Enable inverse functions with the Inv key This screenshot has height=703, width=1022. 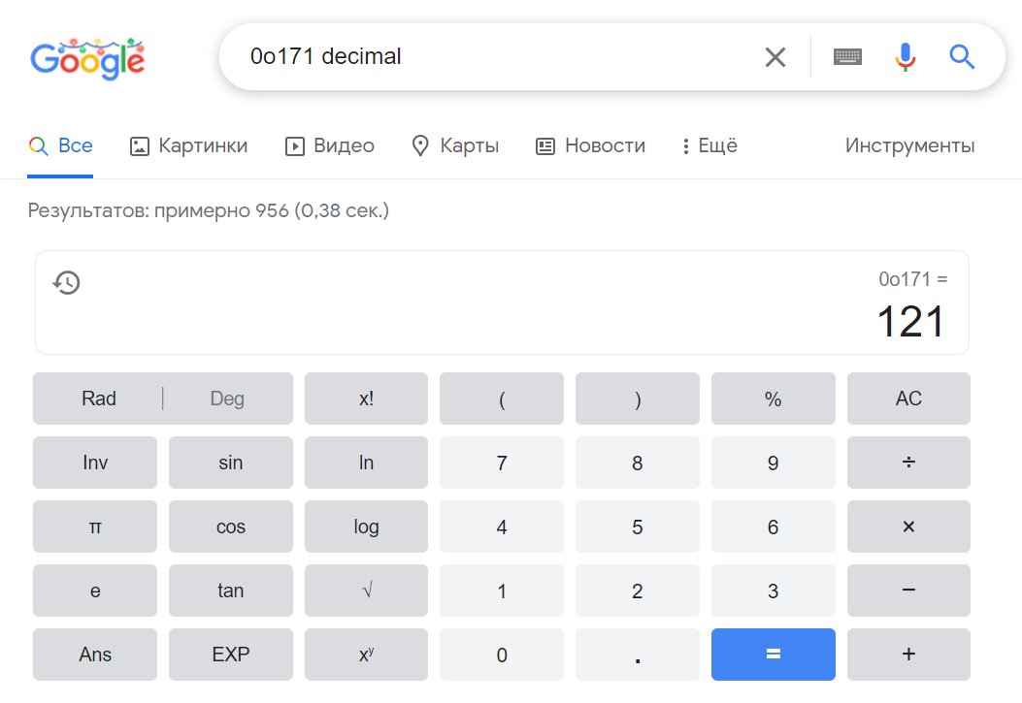point(94,463)
